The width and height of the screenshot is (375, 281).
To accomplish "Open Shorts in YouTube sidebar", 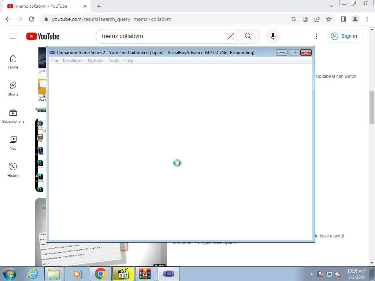I will pos(13,89).
